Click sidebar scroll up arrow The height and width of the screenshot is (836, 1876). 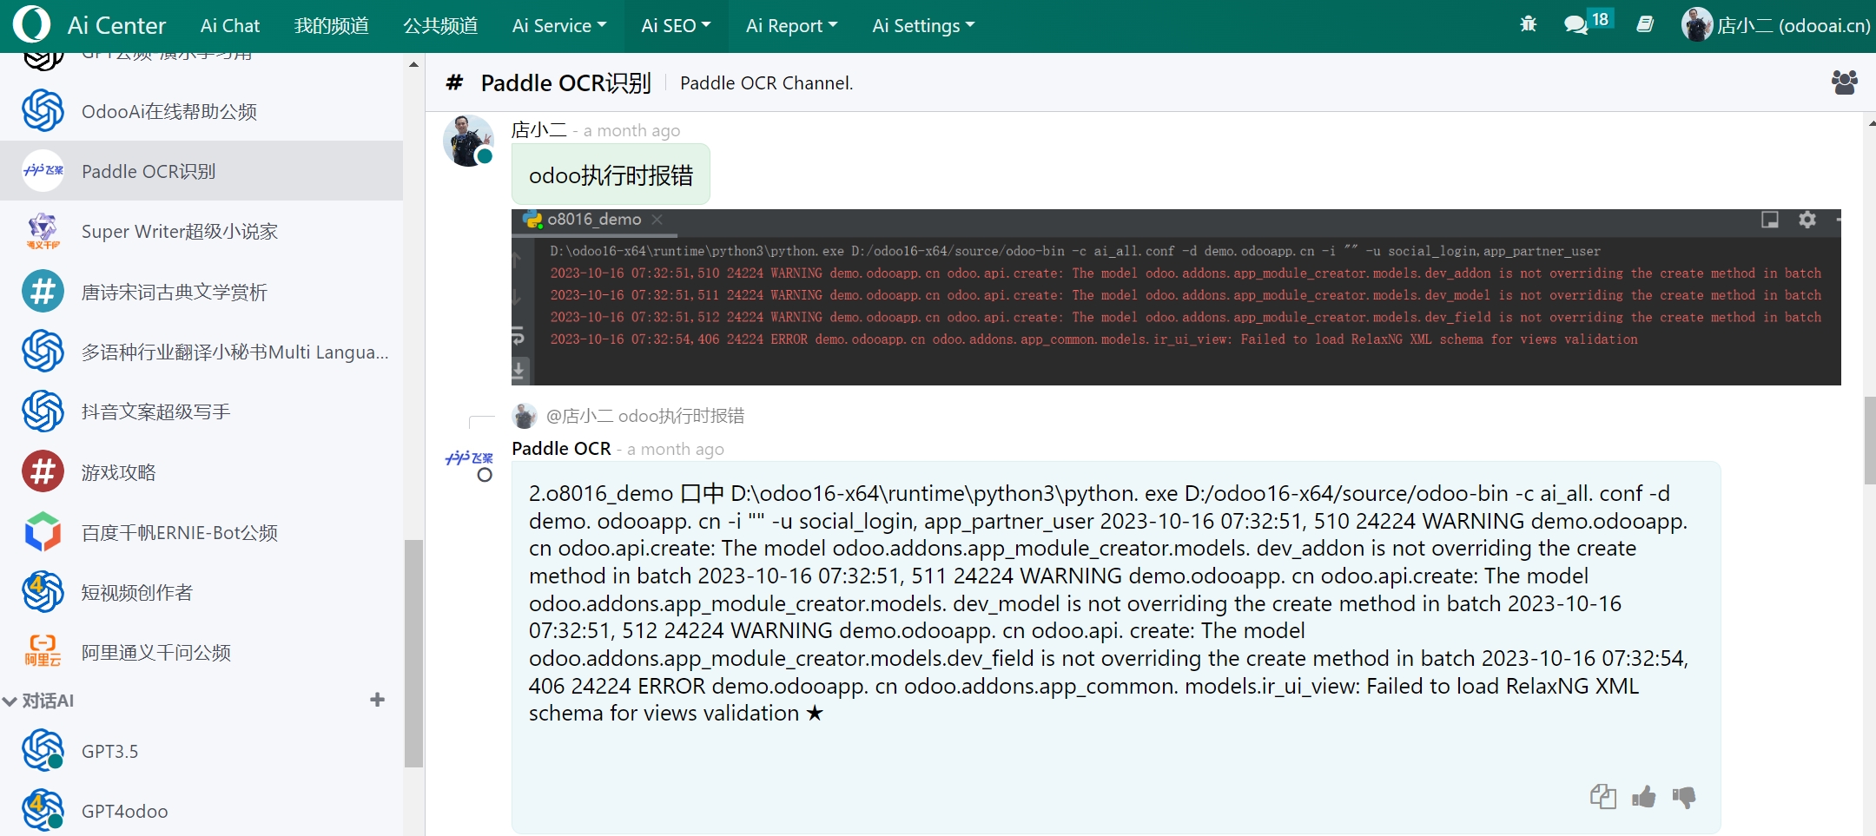(x=414, y=64)
